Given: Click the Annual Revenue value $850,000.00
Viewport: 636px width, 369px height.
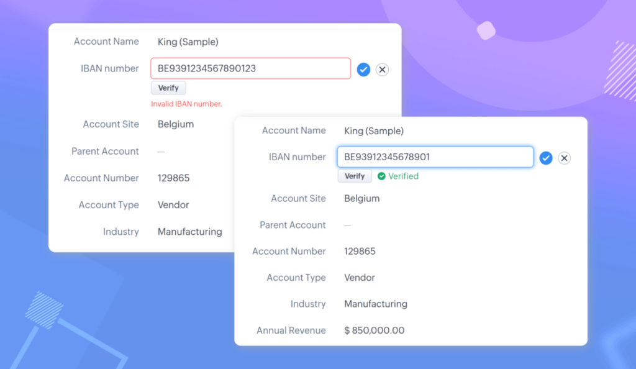Looking at the screenshot, I should [x=374, y=330].
